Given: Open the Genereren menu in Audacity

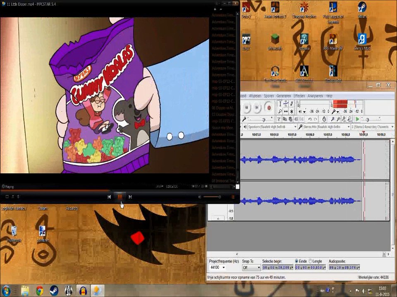Looking at the screenshot, I should click(284, 96).
